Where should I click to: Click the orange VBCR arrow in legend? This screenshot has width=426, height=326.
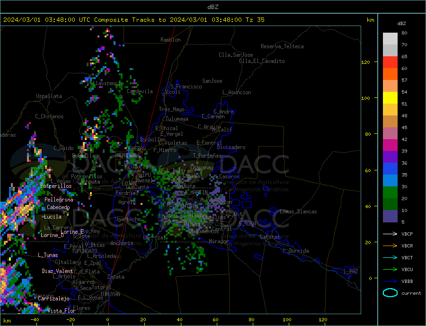pos(390,246)
